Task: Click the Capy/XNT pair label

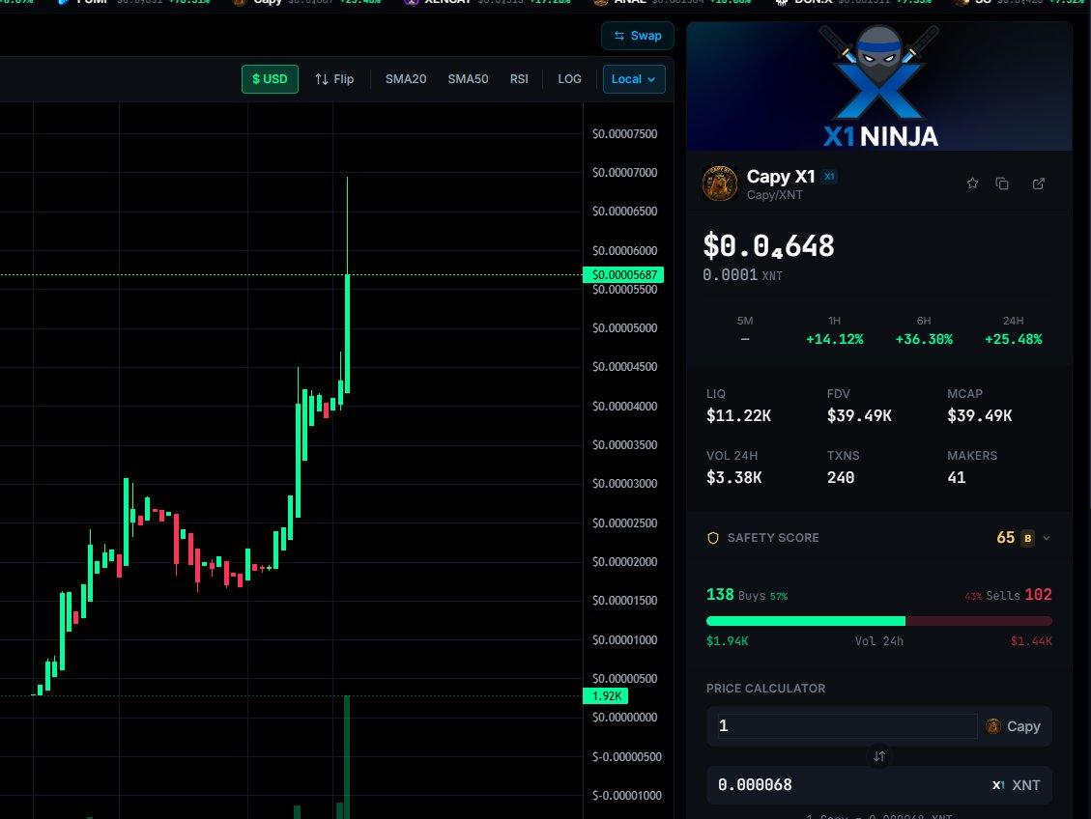Action: [x=774, y=195]
